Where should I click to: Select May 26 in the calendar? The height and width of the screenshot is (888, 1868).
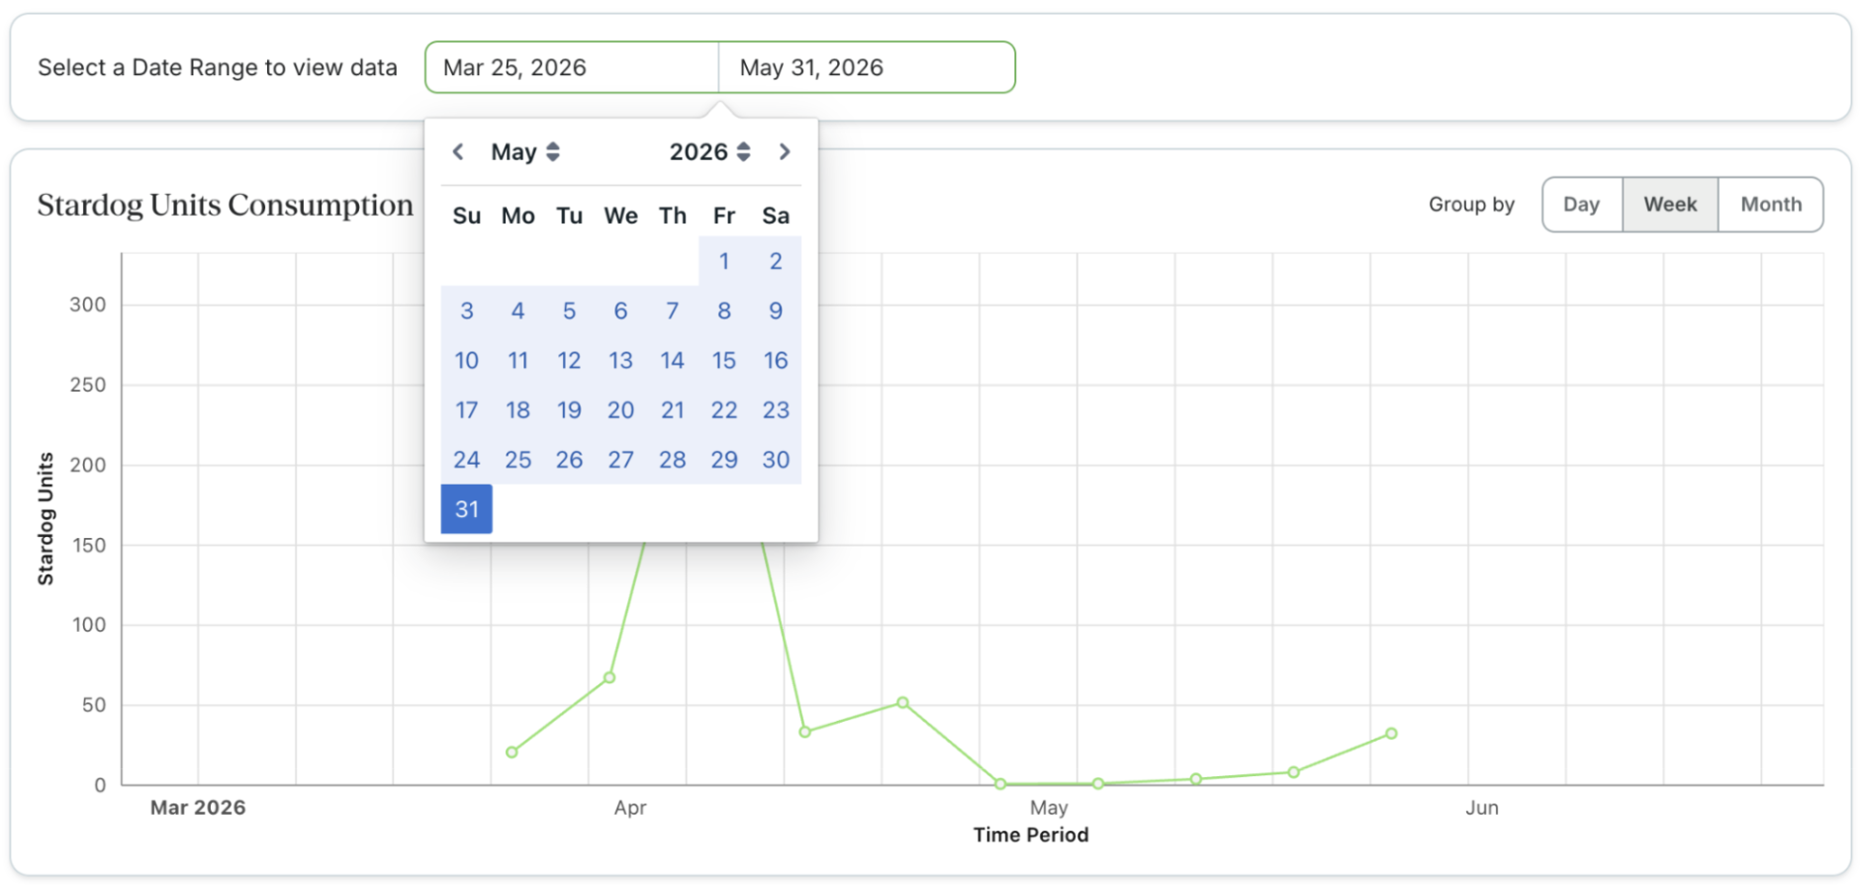570,459
